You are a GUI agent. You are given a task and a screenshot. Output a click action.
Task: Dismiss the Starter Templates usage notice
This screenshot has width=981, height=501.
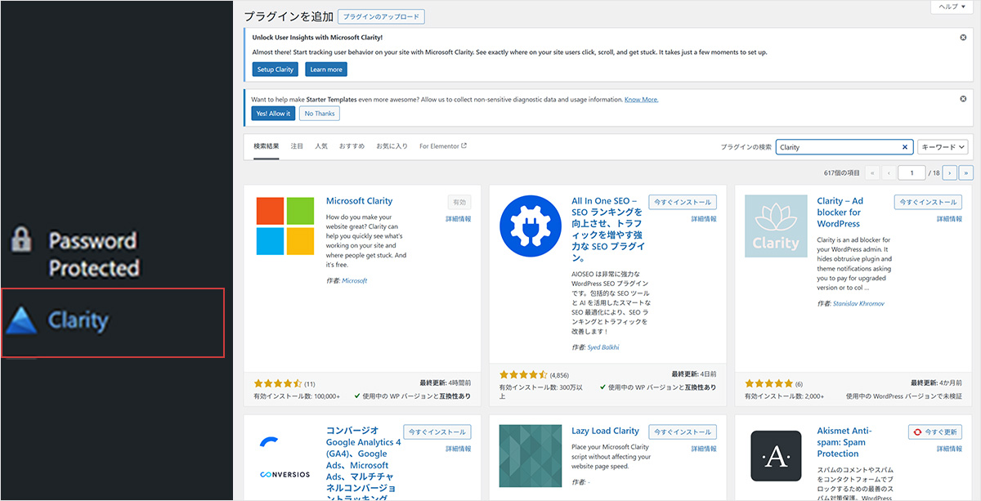963,99
